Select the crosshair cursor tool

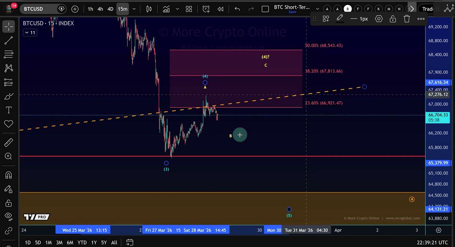pyautogui.click(x=9, y=27)
